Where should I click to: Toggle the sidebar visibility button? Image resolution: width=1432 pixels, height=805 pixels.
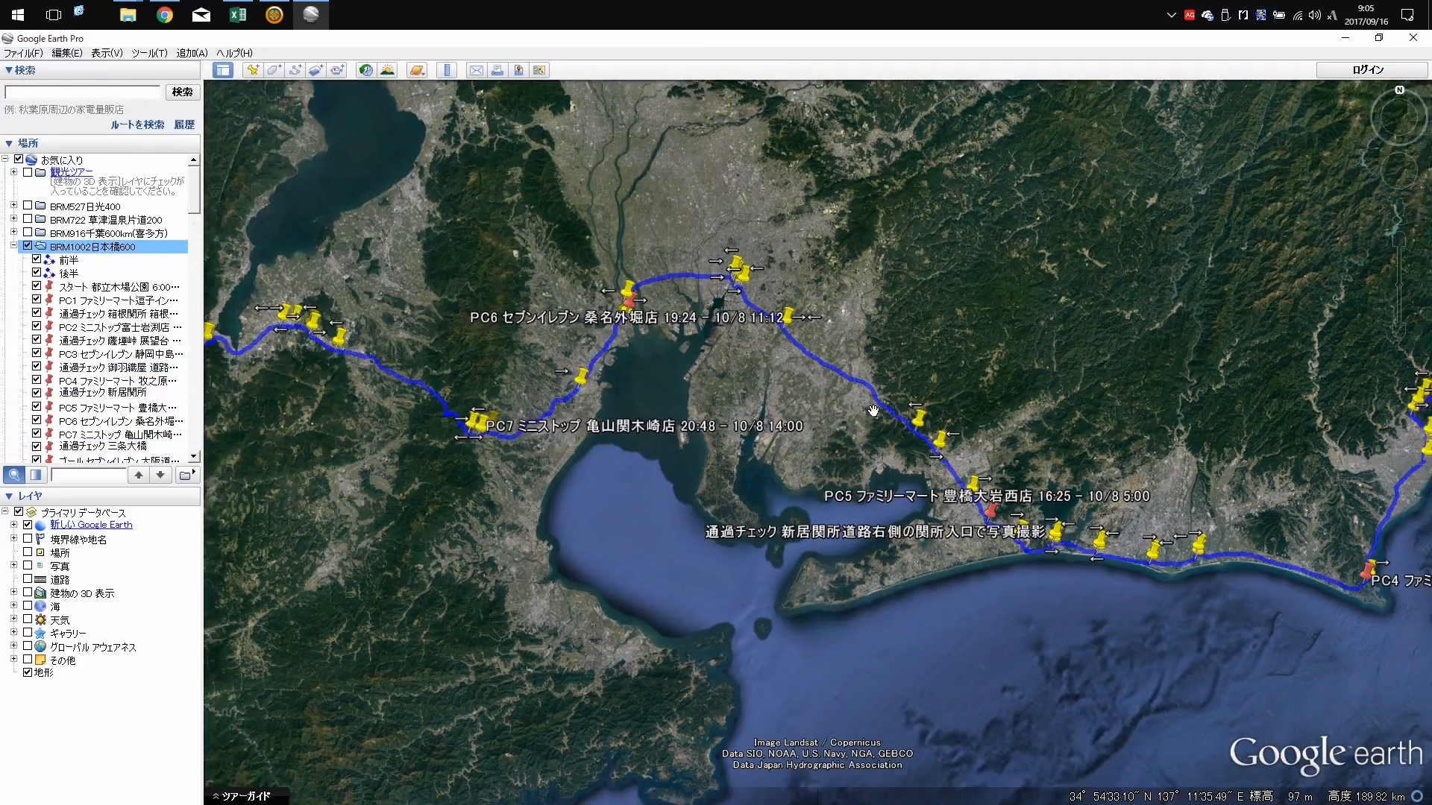pos(222,70)
